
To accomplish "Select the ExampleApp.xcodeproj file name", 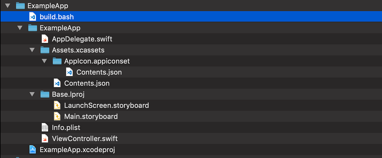I will (x=77, y=150).
